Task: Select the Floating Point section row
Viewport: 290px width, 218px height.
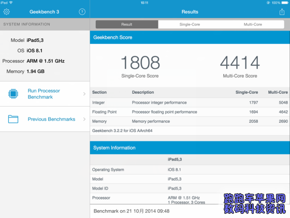Action: 190,112
